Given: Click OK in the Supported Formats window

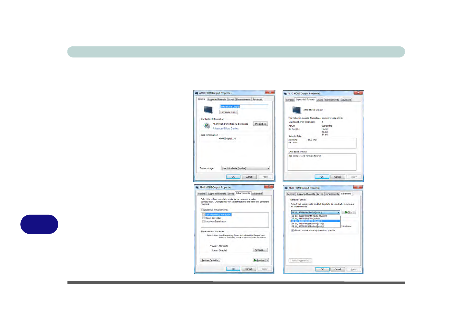Looking at the screenshot, I should [322, 177].
